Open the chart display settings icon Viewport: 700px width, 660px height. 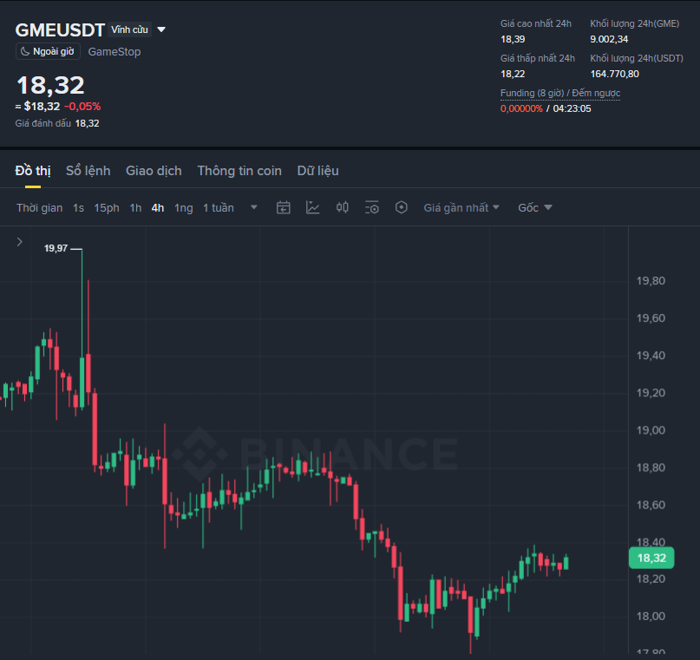[x=372, y=207]
